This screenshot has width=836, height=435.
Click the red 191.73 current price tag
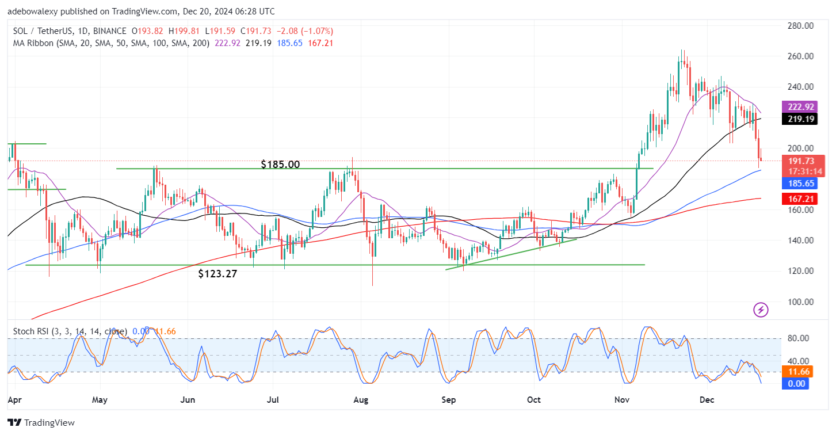[x=802, y=161]
